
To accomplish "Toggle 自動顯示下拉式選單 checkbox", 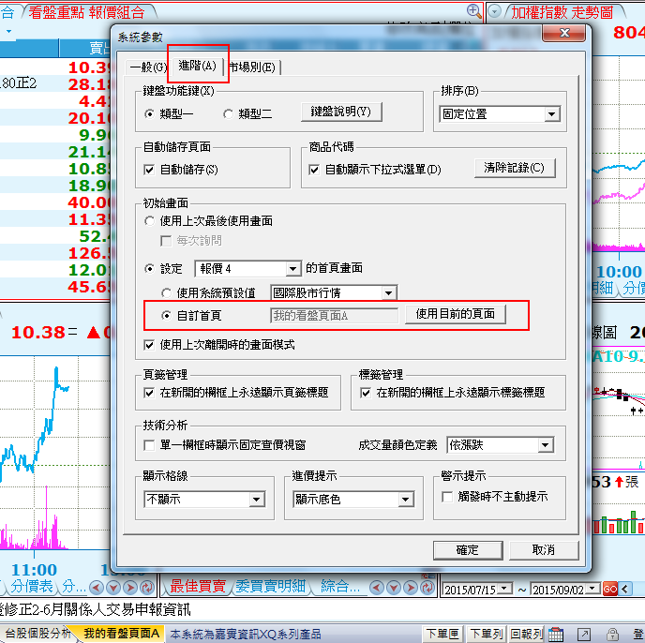I will coord(315,170).
